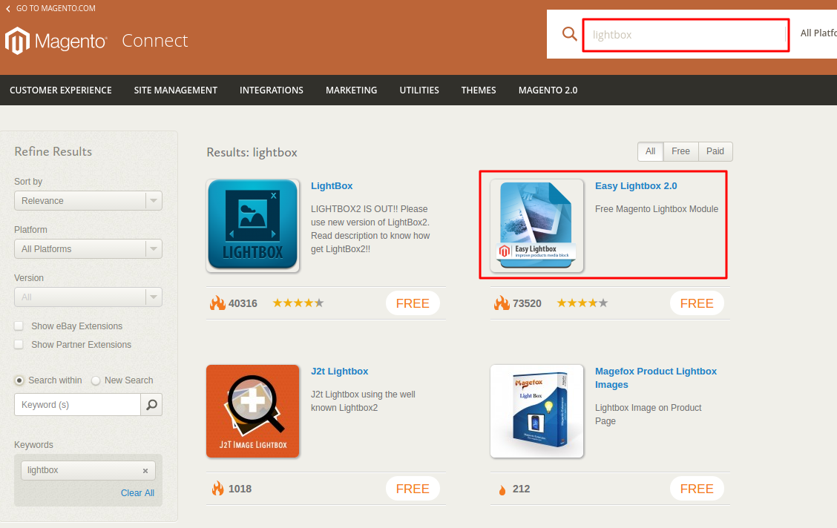Enable Show eBay Extensions checkbox
Image resolution: width=837 pixels, height=528 pixels.
[x=19, y=326]
